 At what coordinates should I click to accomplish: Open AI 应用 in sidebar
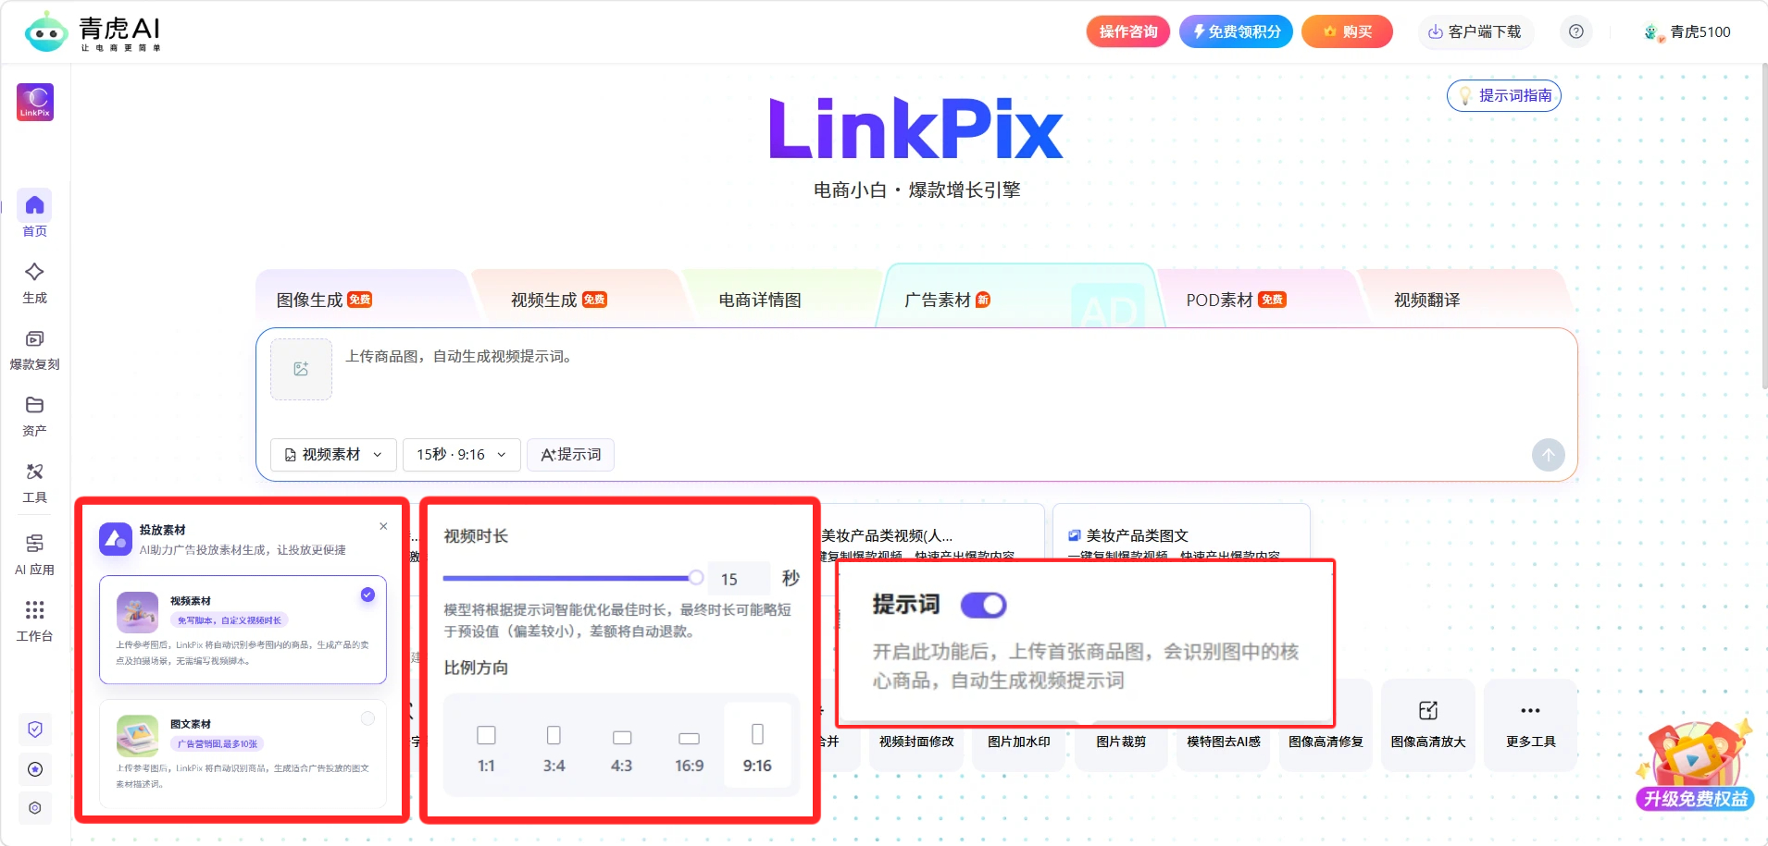pyautogui.click(x=34, y=555)
